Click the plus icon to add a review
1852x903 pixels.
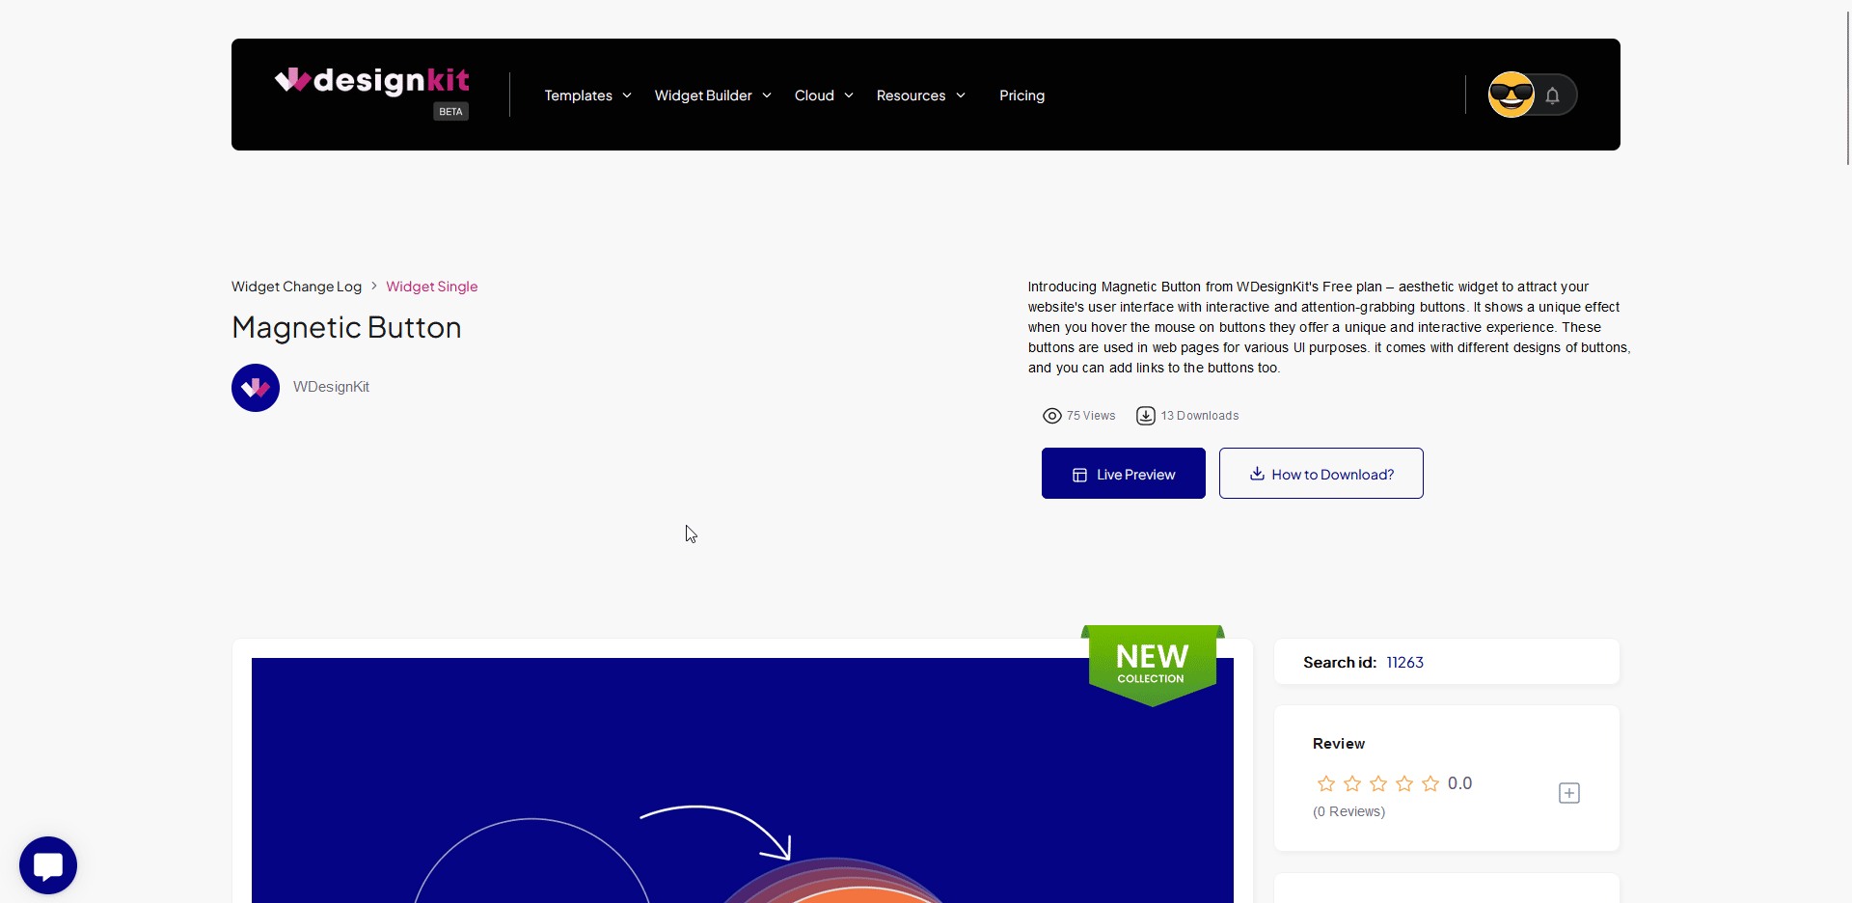pyautogui.click(x=1569, y=793)
